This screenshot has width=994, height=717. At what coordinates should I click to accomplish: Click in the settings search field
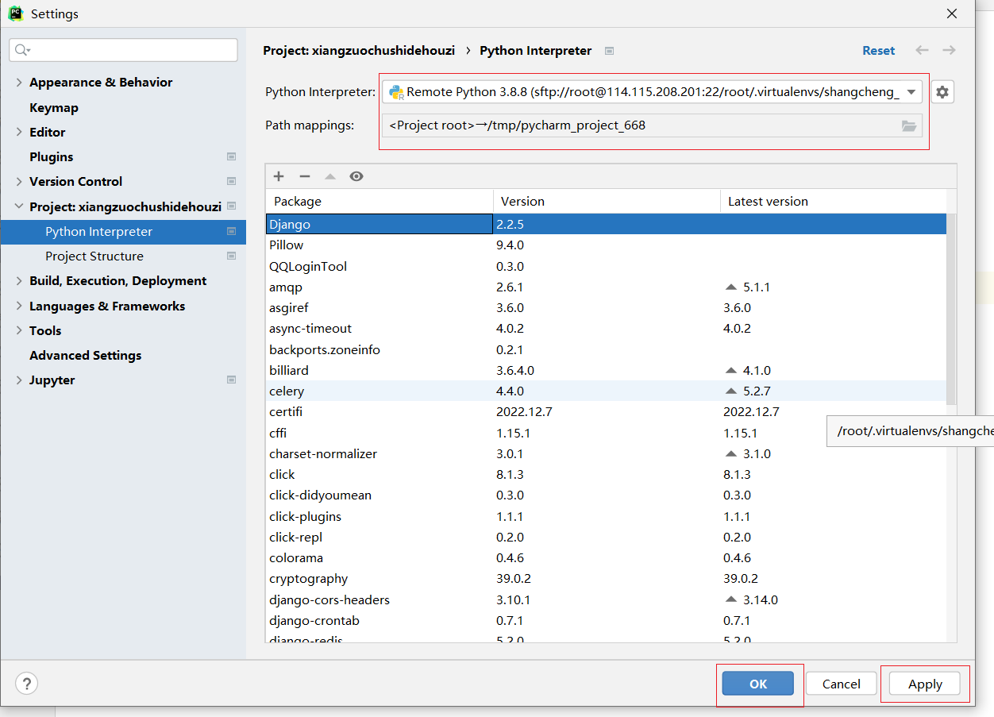123,50
